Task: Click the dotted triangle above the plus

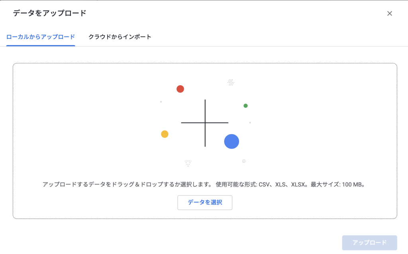Action: pyautogui.click(x=231, y=82)
